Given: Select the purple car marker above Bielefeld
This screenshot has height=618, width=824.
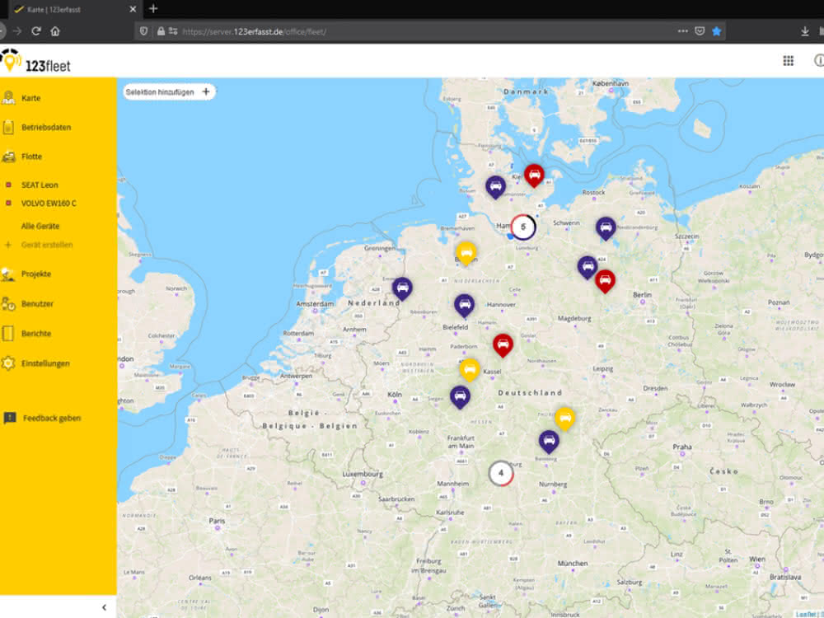Looking at the screenshot, I should pos(465,306).
